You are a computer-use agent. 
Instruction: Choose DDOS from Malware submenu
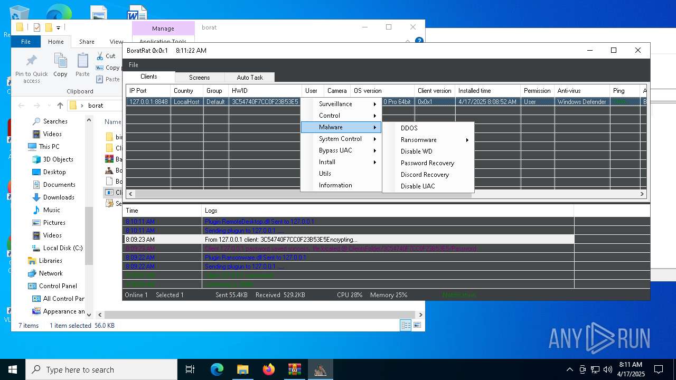(428, 128)
